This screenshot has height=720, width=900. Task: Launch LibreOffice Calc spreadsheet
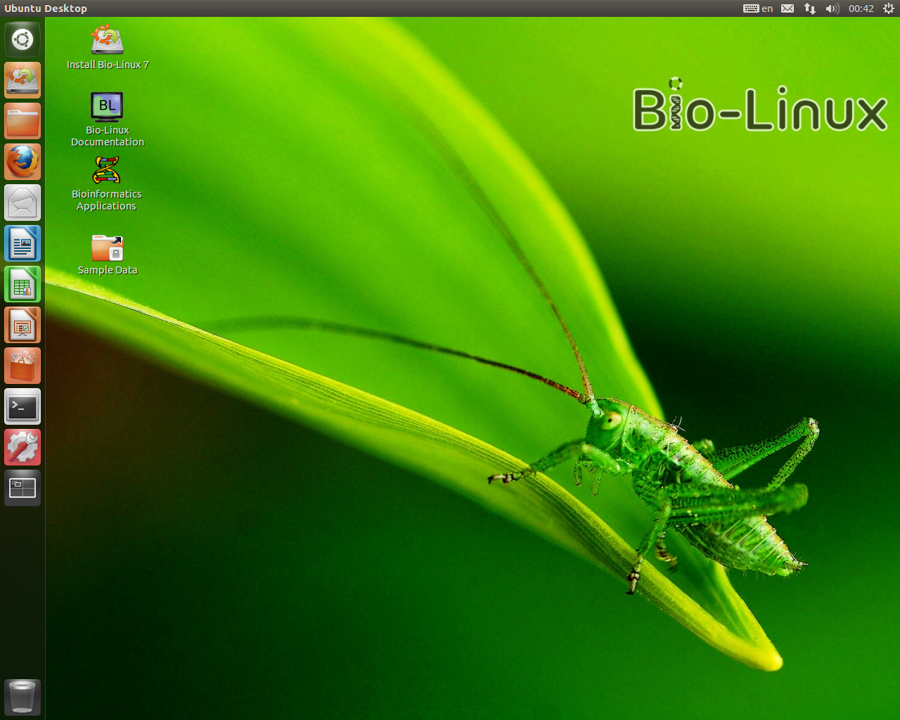22,284
